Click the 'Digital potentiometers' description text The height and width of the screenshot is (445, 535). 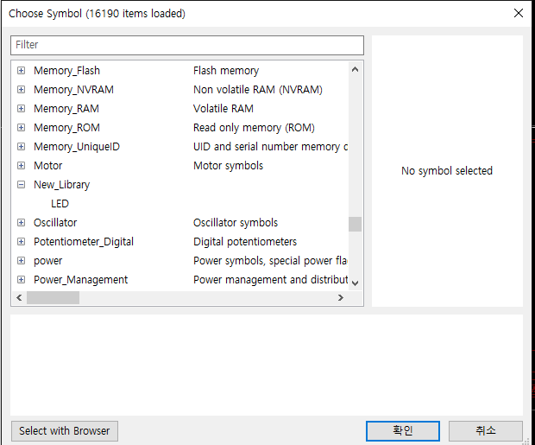point(245,242)
